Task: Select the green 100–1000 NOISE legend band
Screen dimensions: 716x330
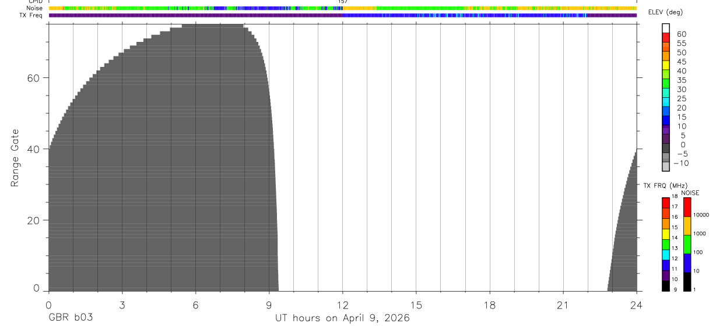Action: pos(687,244)
